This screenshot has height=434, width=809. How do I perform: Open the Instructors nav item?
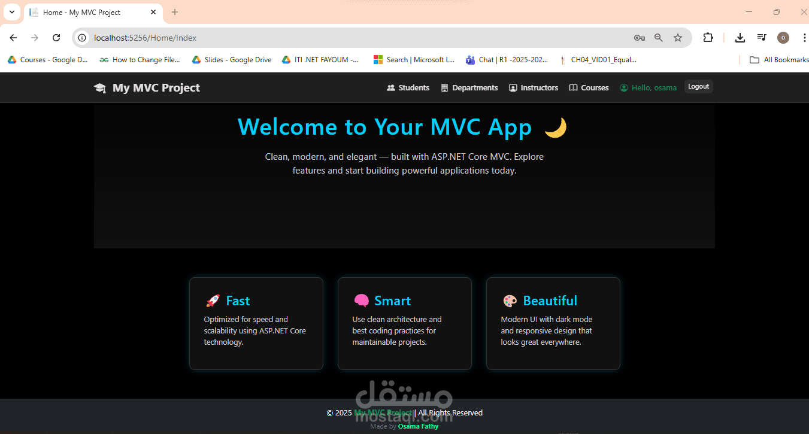tap(534, 88)
